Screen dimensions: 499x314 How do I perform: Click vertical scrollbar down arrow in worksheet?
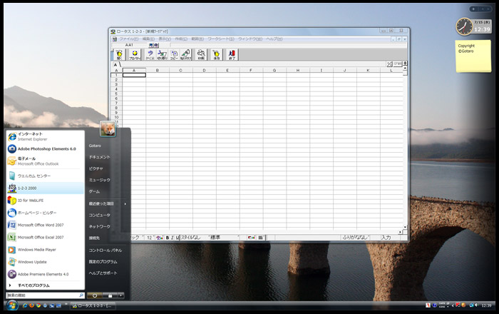pos(405,228)
